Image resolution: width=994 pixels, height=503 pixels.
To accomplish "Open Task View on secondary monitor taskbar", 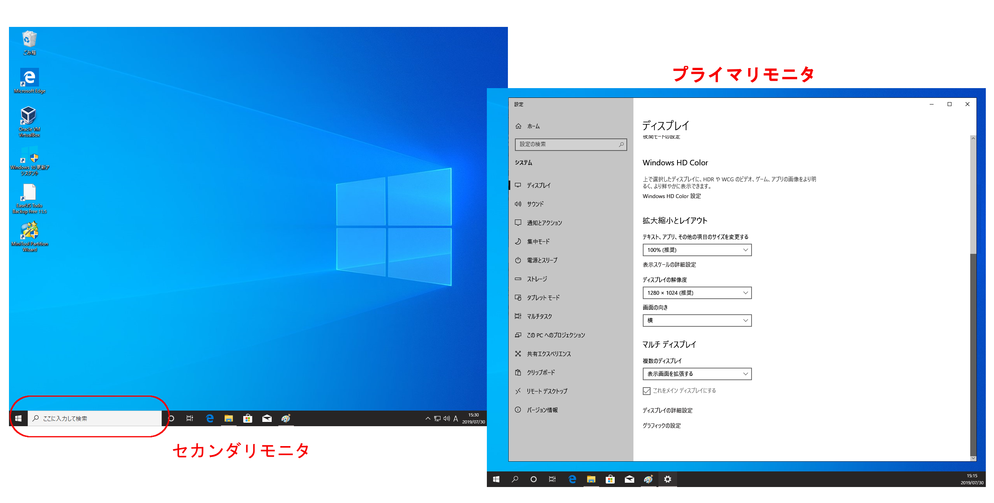I will pos(190,418).
